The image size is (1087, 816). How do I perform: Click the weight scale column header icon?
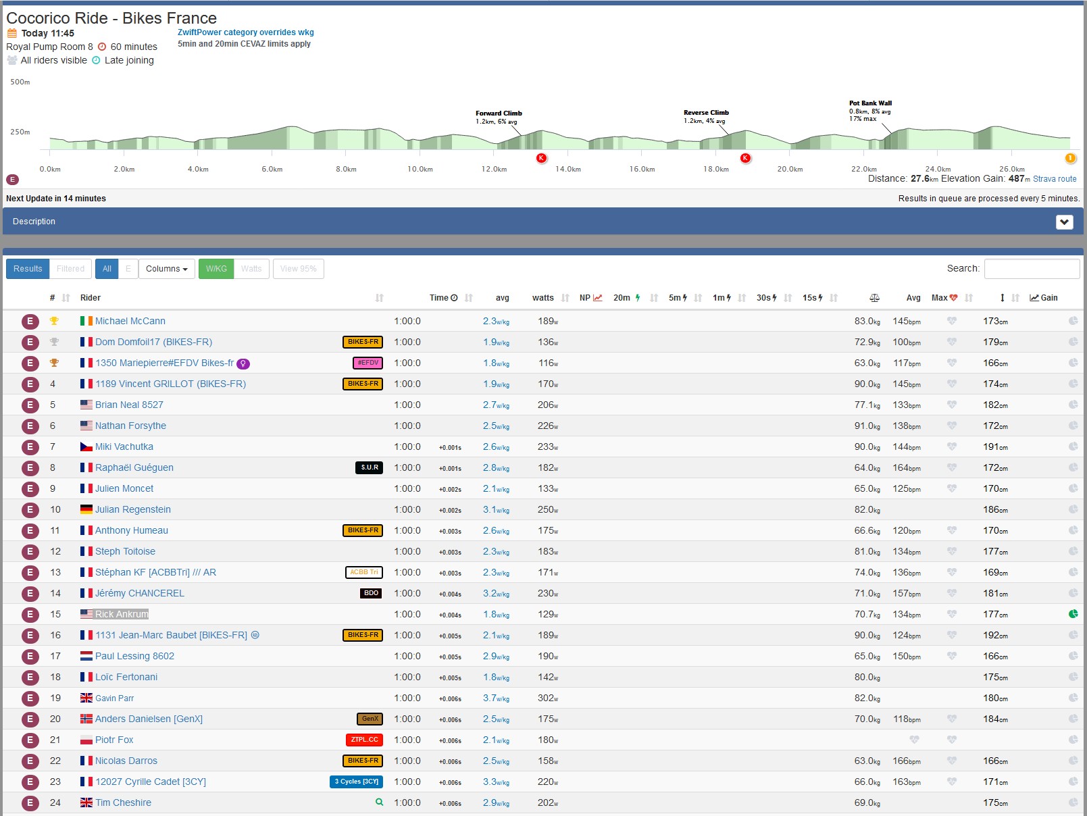pos(874,298)
